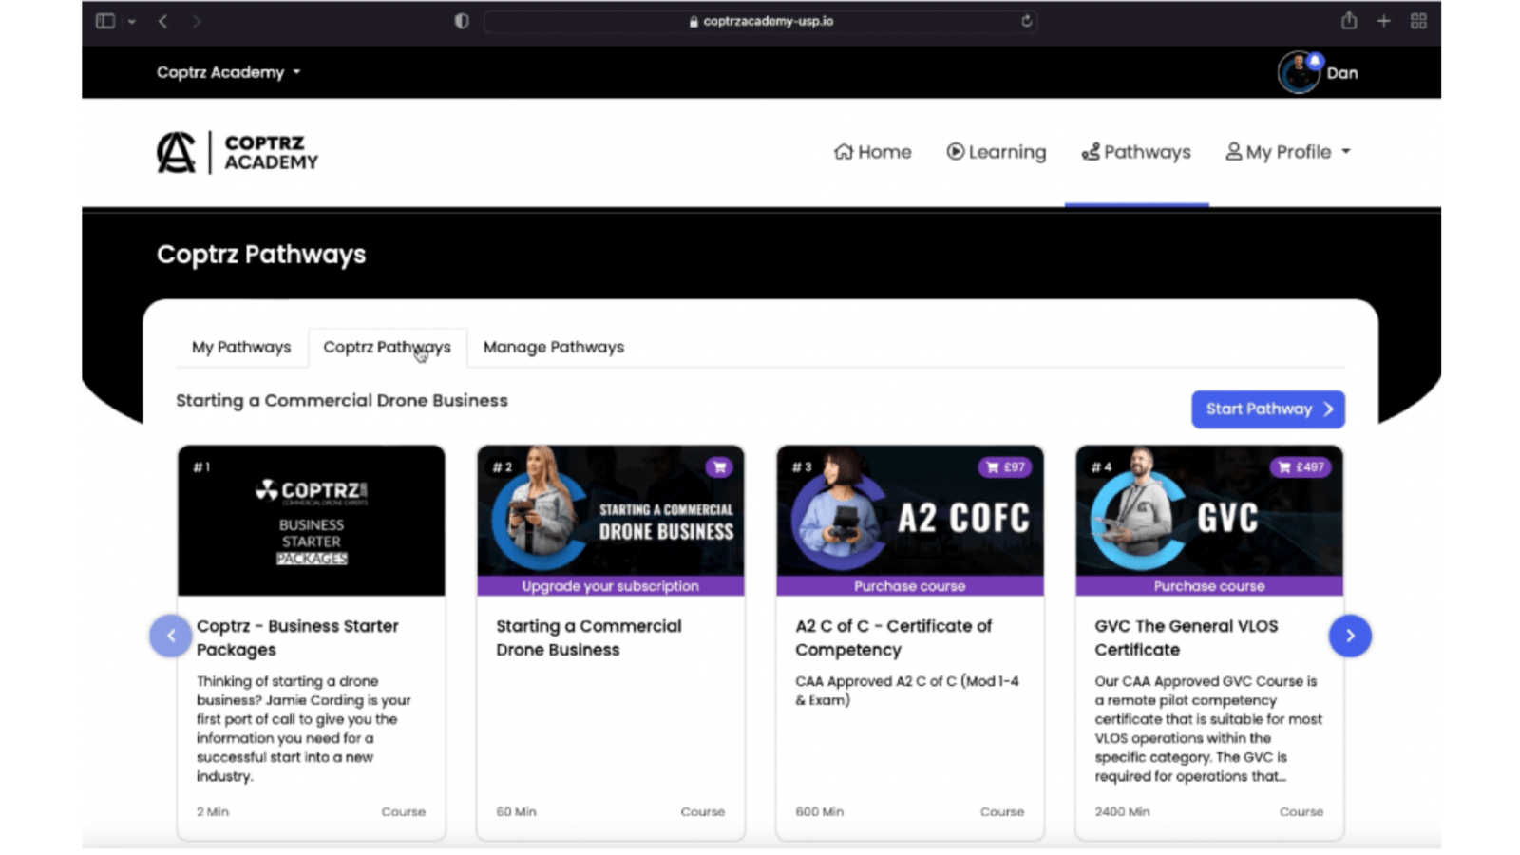The image size is (1520, 855).
Task: Open the Coptrz Academy dropdown
Action: pyautogui.click(x=228, y=71)
